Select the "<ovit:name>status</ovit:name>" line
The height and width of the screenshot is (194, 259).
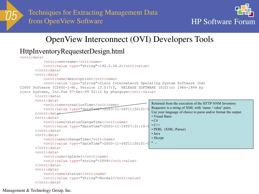75,174
